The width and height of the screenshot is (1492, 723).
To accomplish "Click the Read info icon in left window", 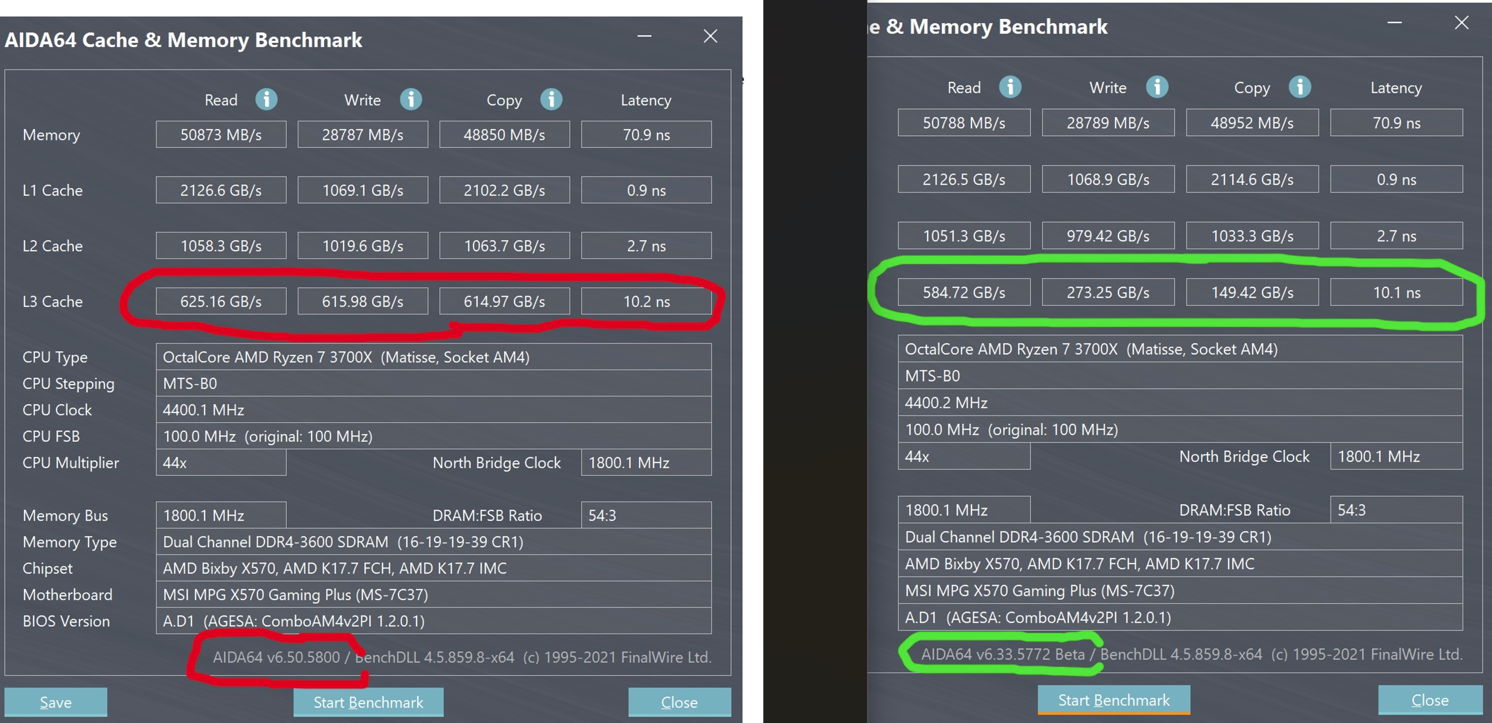I will pyautogui.click(x=267, y=100).
